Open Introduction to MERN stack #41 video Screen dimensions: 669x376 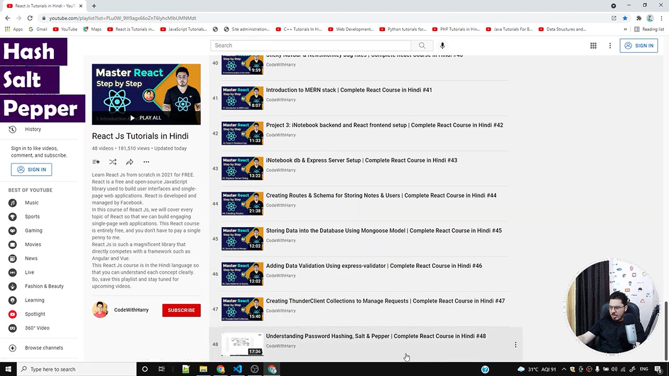(349, 90)
